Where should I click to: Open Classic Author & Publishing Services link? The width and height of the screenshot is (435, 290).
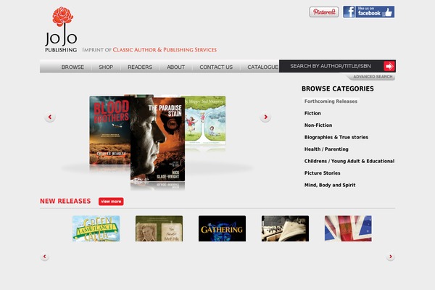165,50
